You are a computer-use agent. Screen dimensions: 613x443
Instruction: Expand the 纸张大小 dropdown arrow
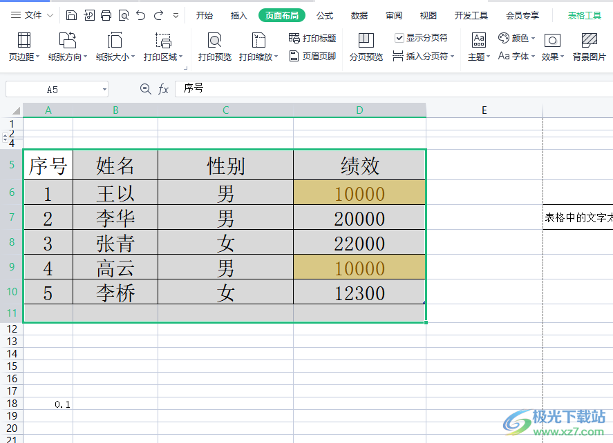click(x=133, y=57)
